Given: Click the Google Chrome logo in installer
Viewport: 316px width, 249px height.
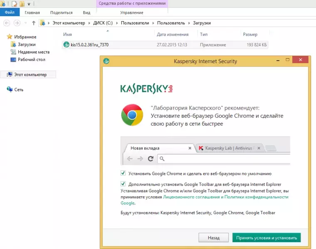Looking at the screenshot, I should pyautogui.click(x=132, y=115).
